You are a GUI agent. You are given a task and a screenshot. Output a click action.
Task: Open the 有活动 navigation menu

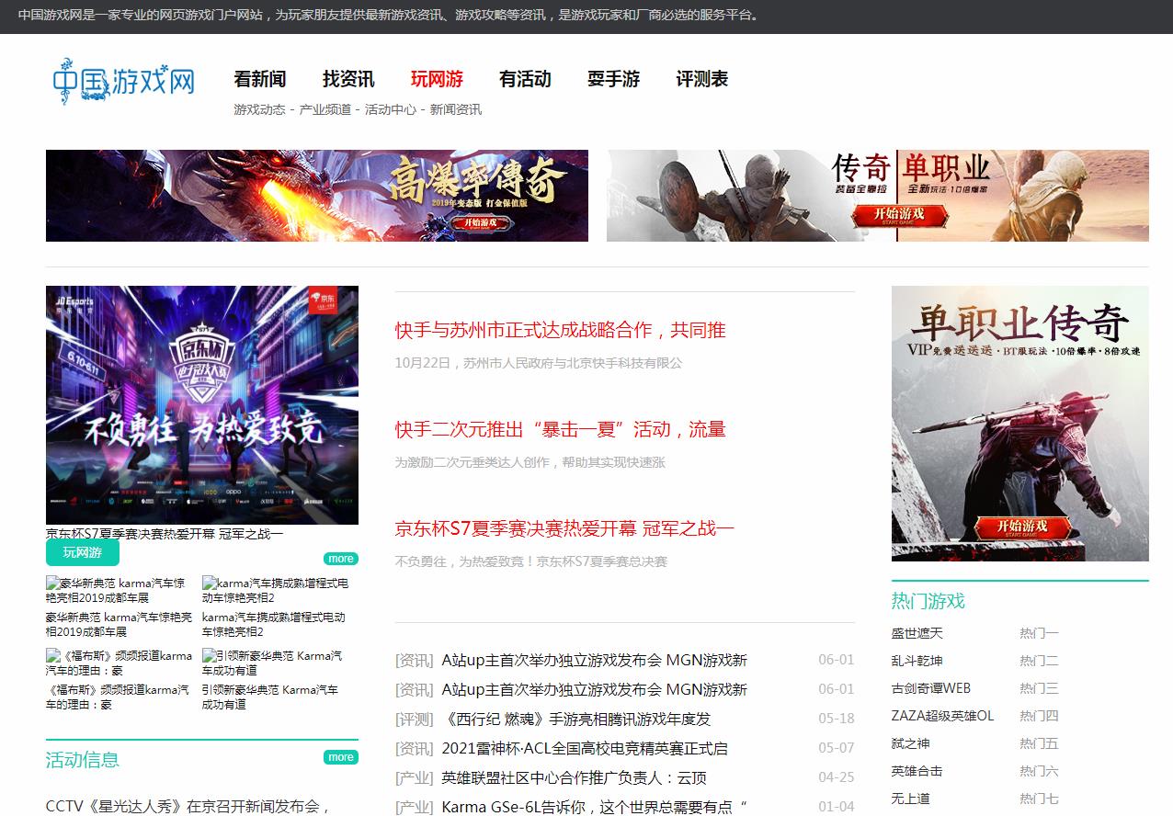click(x=525, y=79)
